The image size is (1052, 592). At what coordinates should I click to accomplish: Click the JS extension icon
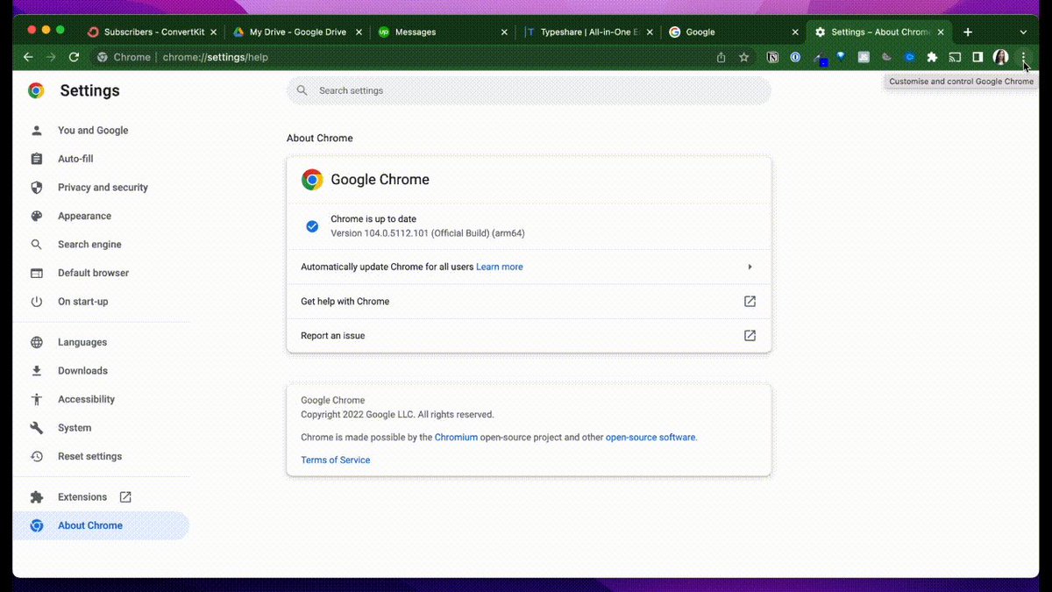click(864, 57)
